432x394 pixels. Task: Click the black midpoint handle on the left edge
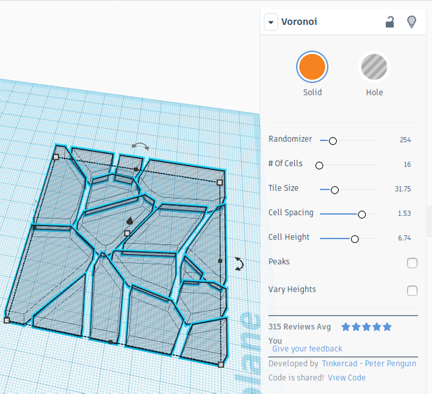tap(34, 228)
